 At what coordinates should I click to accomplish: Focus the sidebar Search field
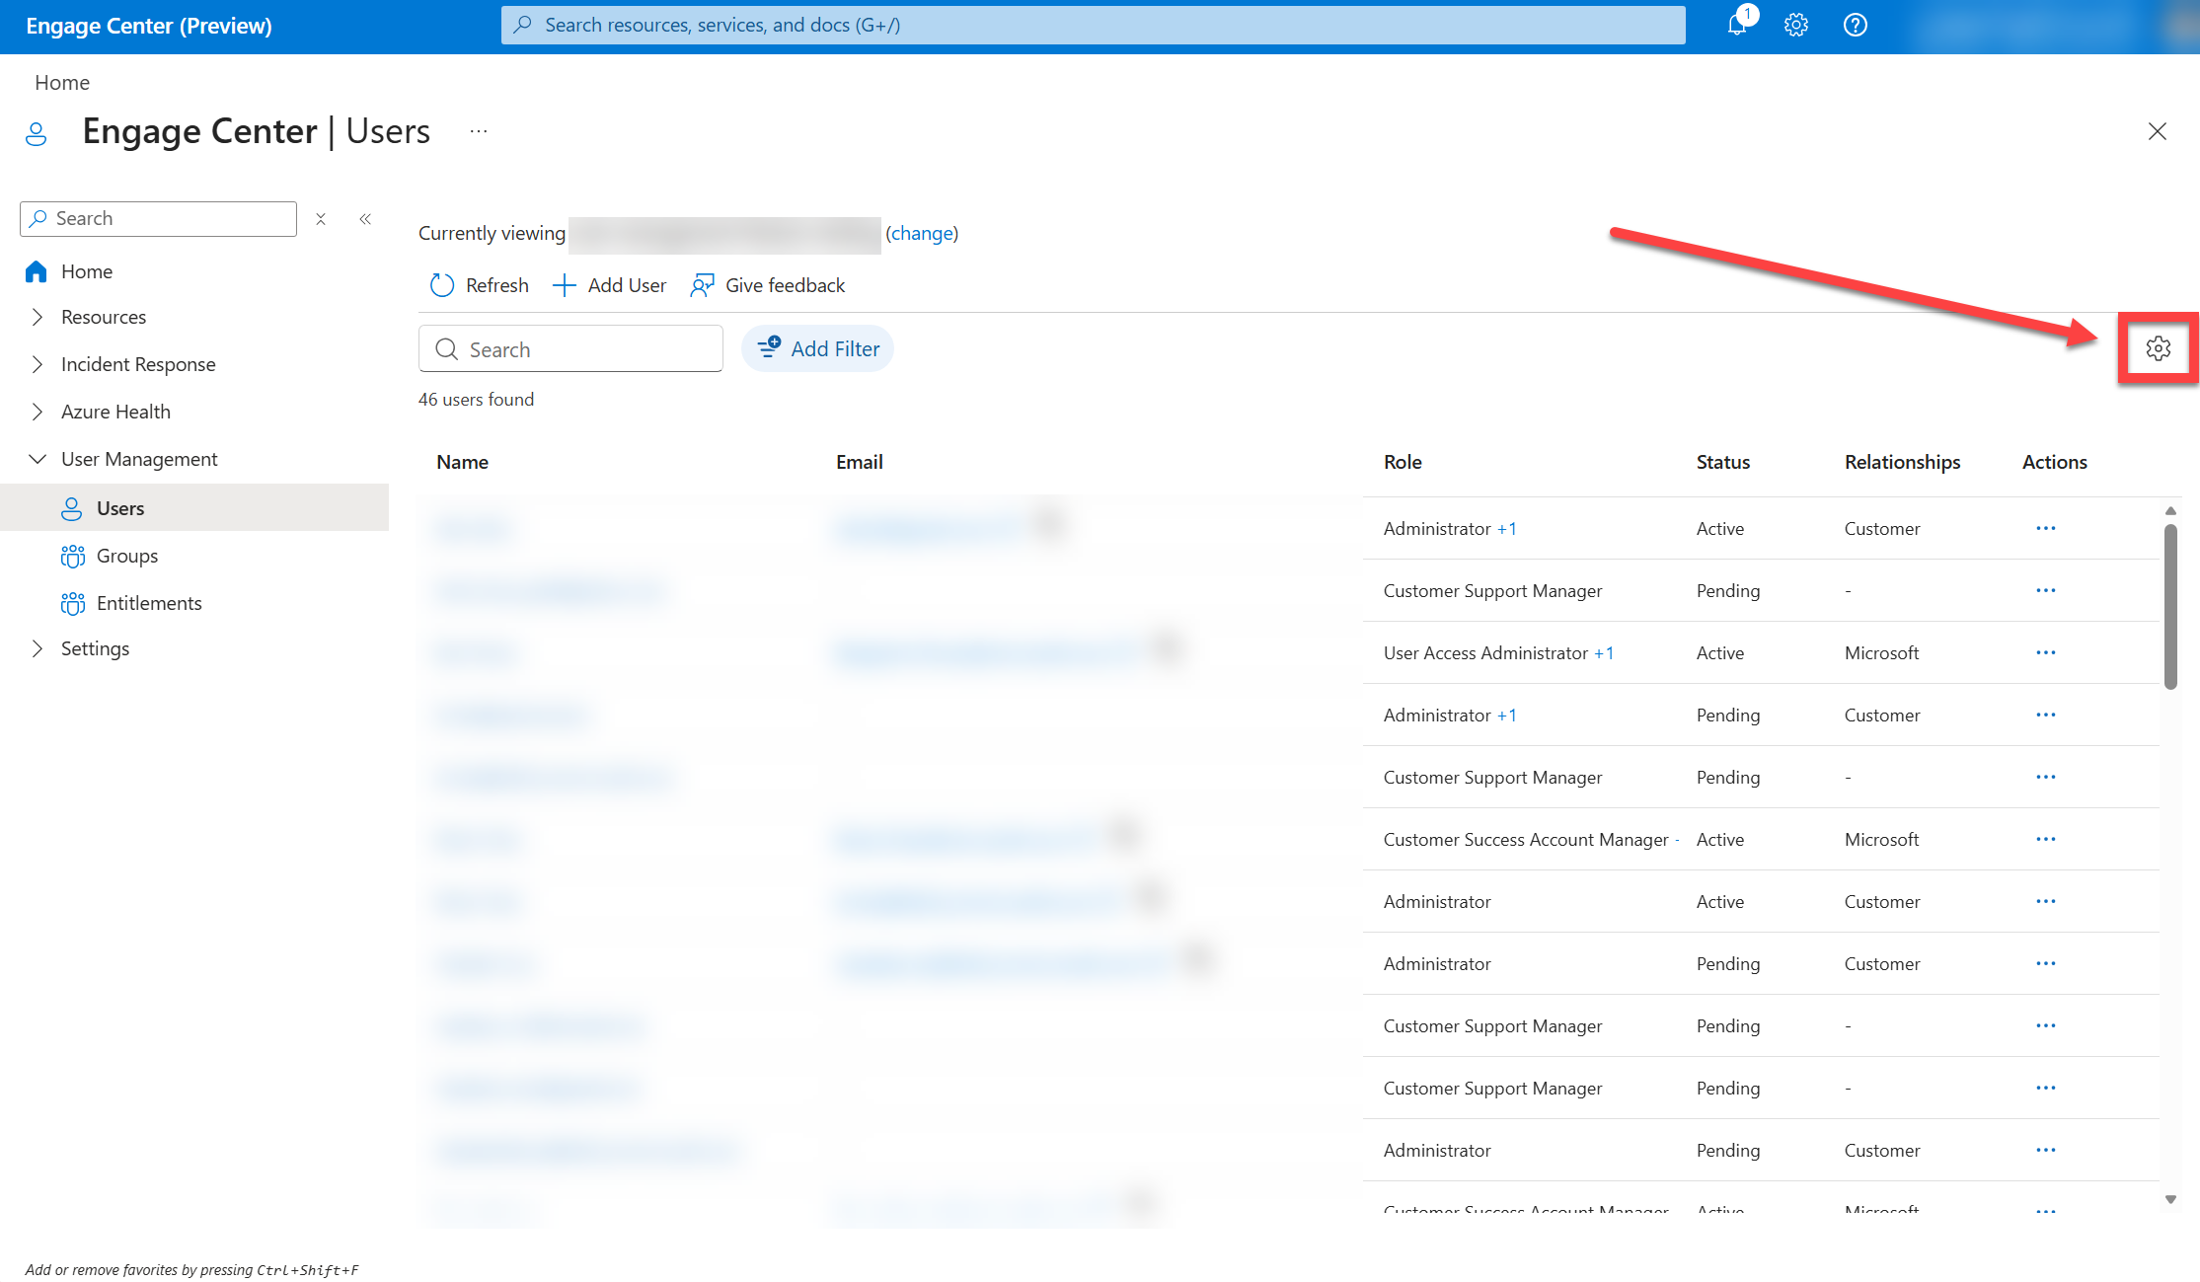(158, 219)
